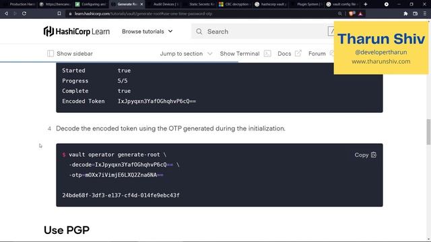Image resolution: width=431 pixels, height=242 pixels.
Task: Open the Docs link
Action: click(284, 54)
